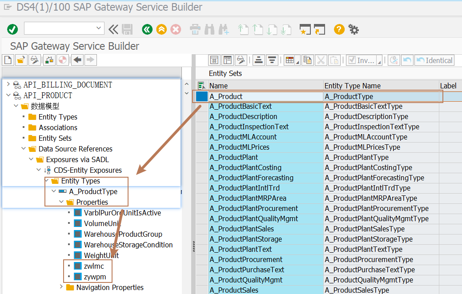Click the Identical button

(x=434, y=60)
